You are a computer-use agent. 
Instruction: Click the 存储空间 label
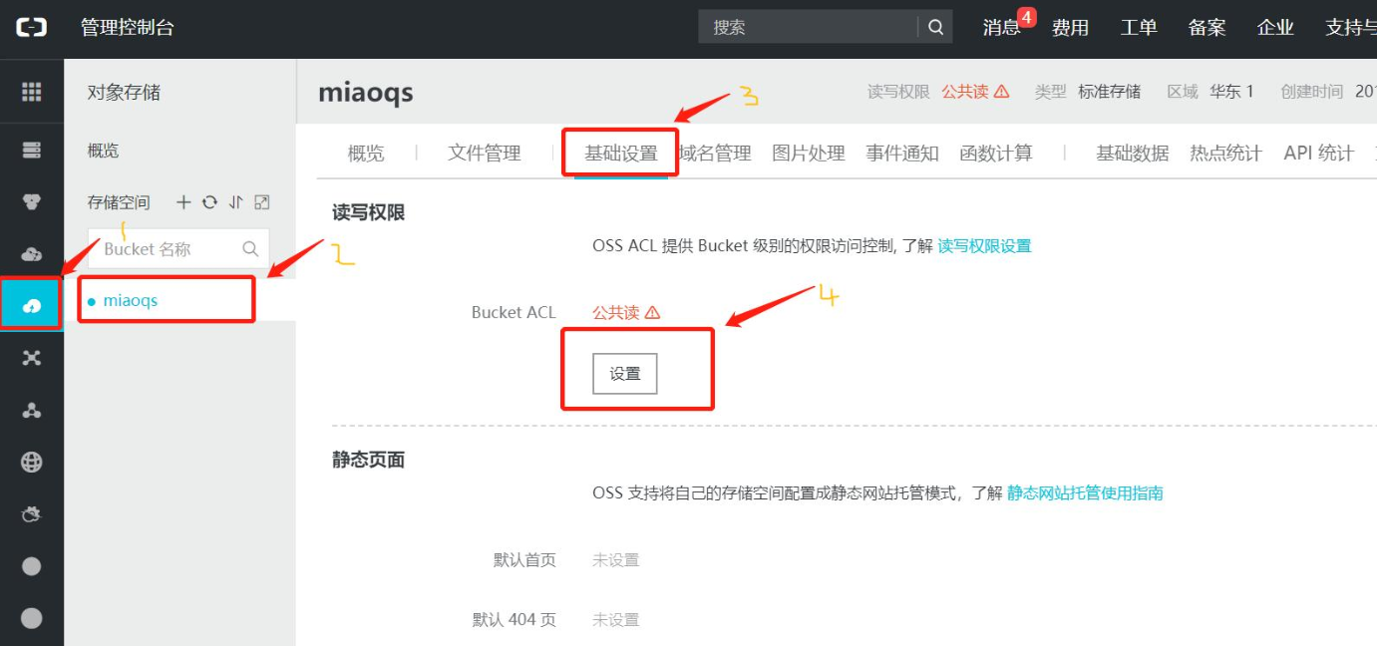coord(119,202)
